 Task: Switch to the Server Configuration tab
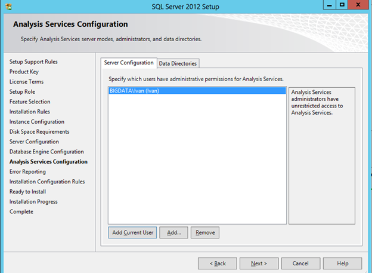[x=129, y=63]
